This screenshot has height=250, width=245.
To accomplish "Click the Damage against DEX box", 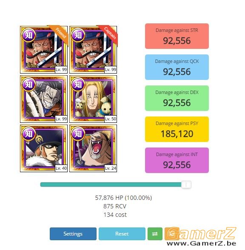I will point(177,98).
